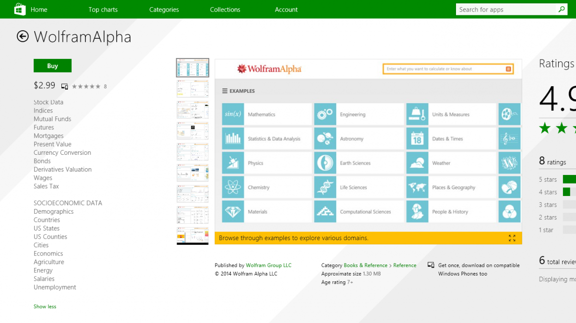The height and width of the screenshot is (323, 576).
Task: Select the last screenshot thumbnail
Action: [193, 236]
